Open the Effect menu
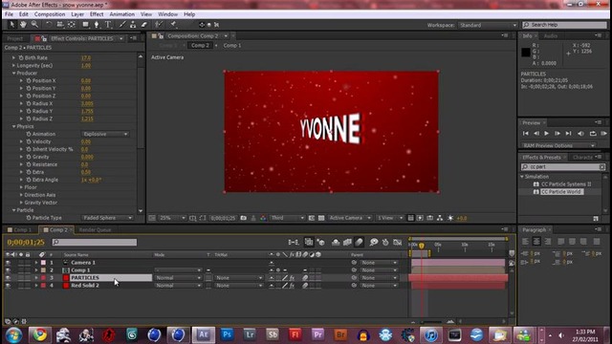 point(97,14)
